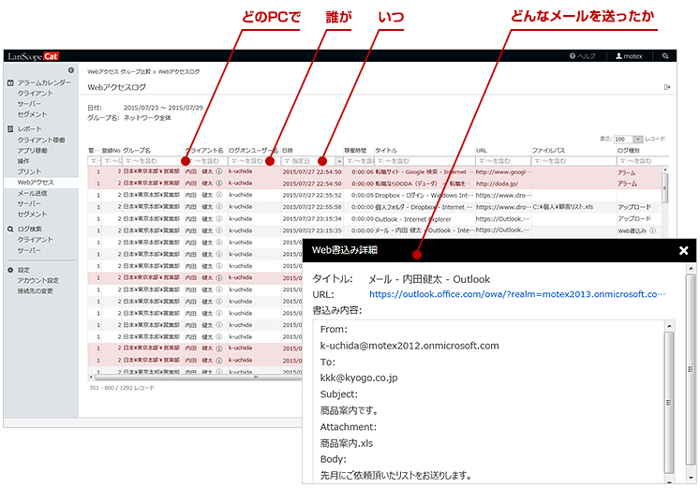Select クライアント under アラームカレンダー

[36, 94]
